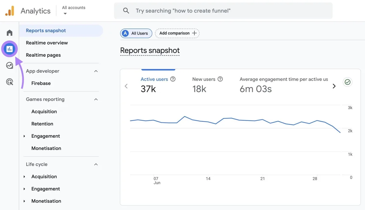Expand Engagement under Life cycle
The width and height of the screenshot is (365, 210).
coord(24,189)
